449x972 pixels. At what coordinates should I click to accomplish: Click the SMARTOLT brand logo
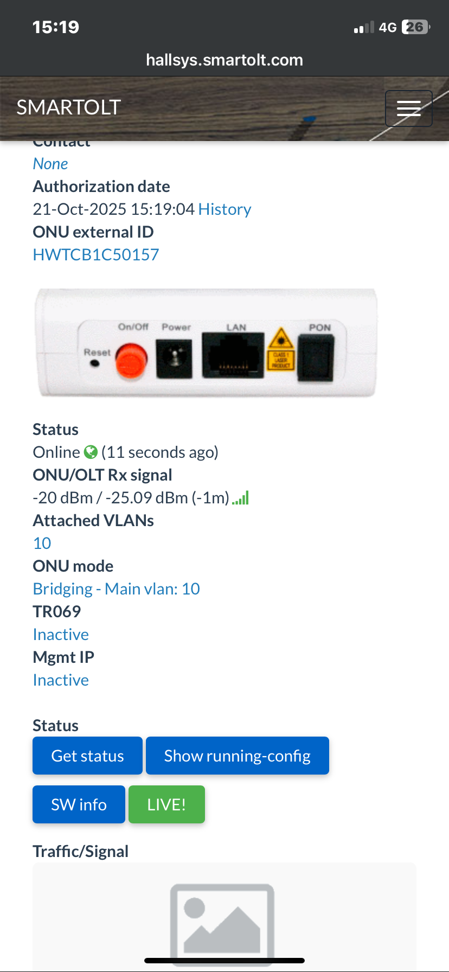pos(68,107)
